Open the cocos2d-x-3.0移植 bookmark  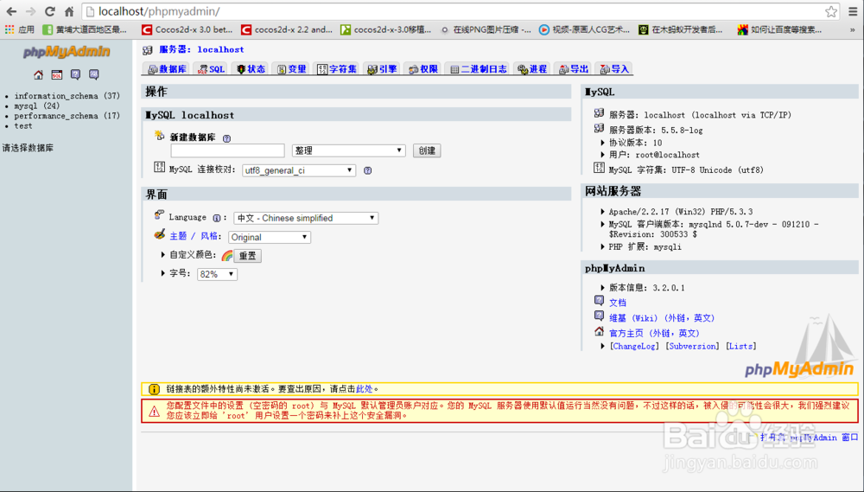point(385,29)
